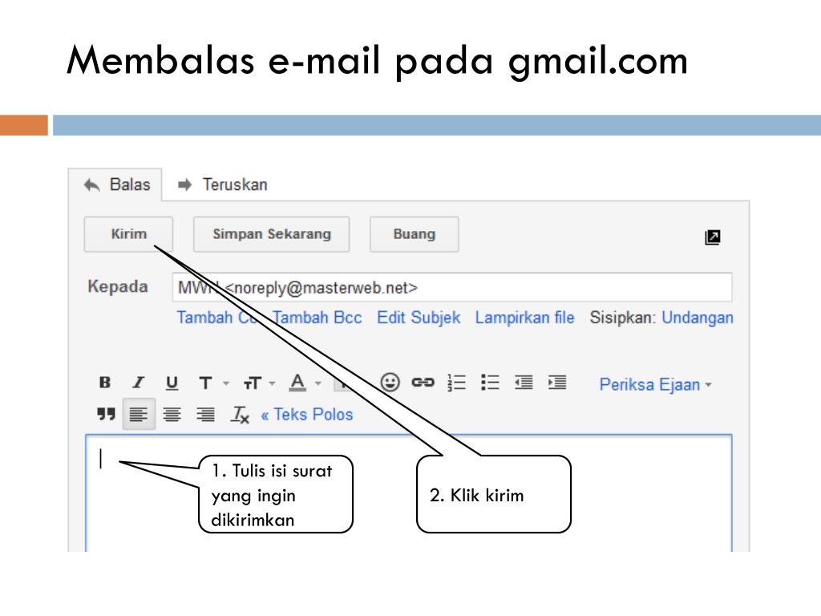This screenshot has height=616, width=821.
Task: Select the Balas reply tab
Action: [x=117, y=184]
